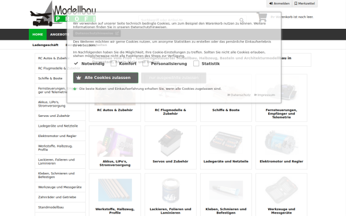Open tile label Servos und Zubehör

pos(170,161)
